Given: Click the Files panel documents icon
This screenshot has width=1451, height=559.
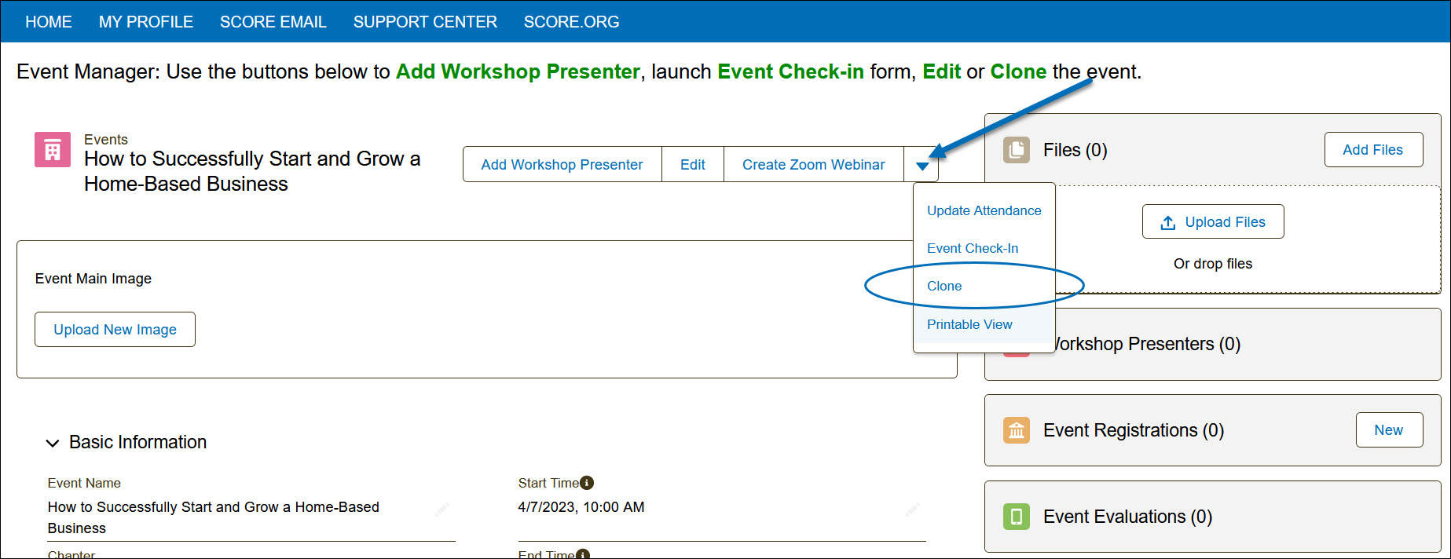Looking at the screenshot, I should click(1017, 150).
